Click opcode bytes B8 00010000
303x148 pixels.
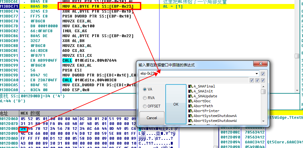click(44, 26)
